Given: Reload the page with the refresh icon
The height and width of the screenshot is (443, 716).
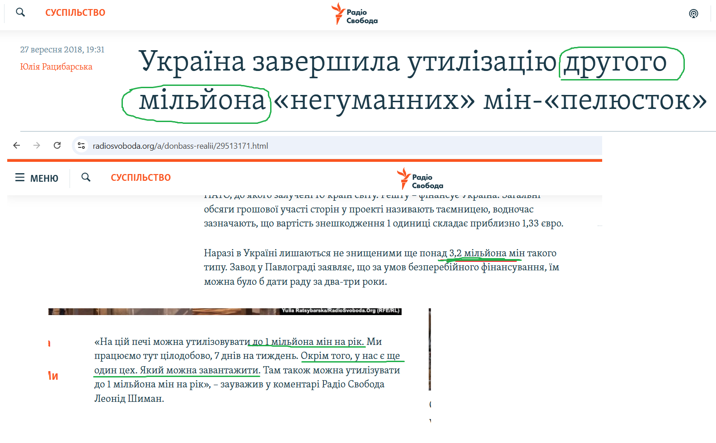Looking at the screenshot, I should tap(57, 145).
